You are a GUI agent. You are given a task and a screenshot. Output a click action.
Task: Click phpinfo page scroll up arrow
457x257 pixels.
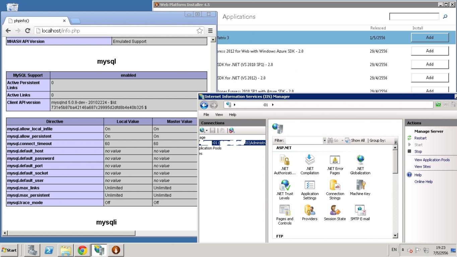pos(213,40)
